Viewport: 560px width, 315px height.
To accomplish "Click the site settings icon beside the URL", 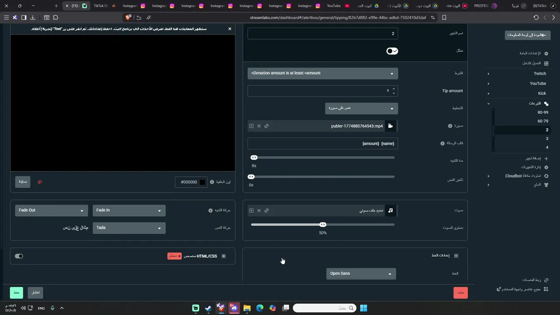I will point(433,17).
